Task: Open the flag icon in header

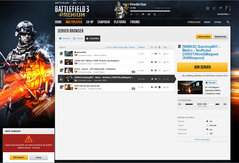Action: pyautogui.click(x=221, y=8)
